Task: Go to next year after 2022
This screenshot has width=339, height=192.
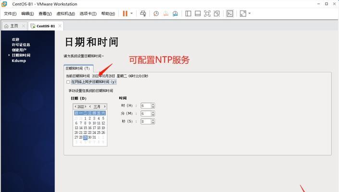Action: coord(86,107)
